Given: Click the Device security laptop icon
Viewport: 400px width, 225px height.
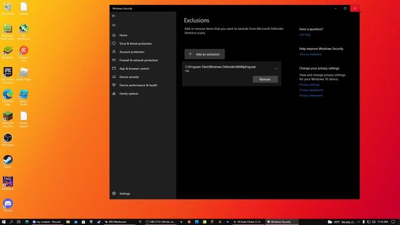Looking at the screenshot, I should 114,77.
